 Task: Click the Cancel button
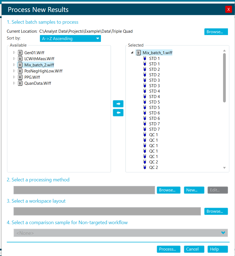[194, 249]
